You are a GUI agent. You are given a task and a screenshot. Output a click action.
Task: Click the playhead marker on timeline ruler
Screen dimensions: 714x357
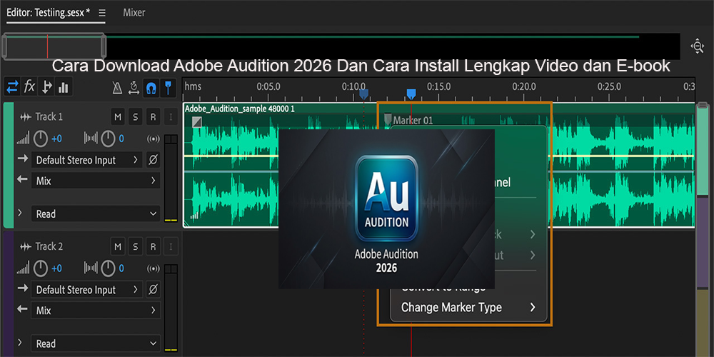coord(411,94)
